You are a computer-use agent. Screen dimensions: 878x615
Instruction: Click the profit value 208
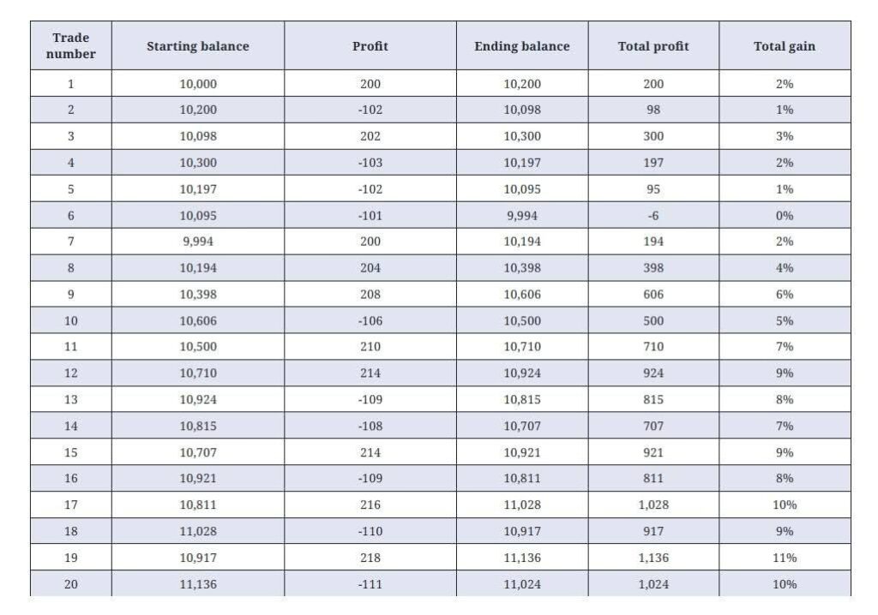click(370, 295)
